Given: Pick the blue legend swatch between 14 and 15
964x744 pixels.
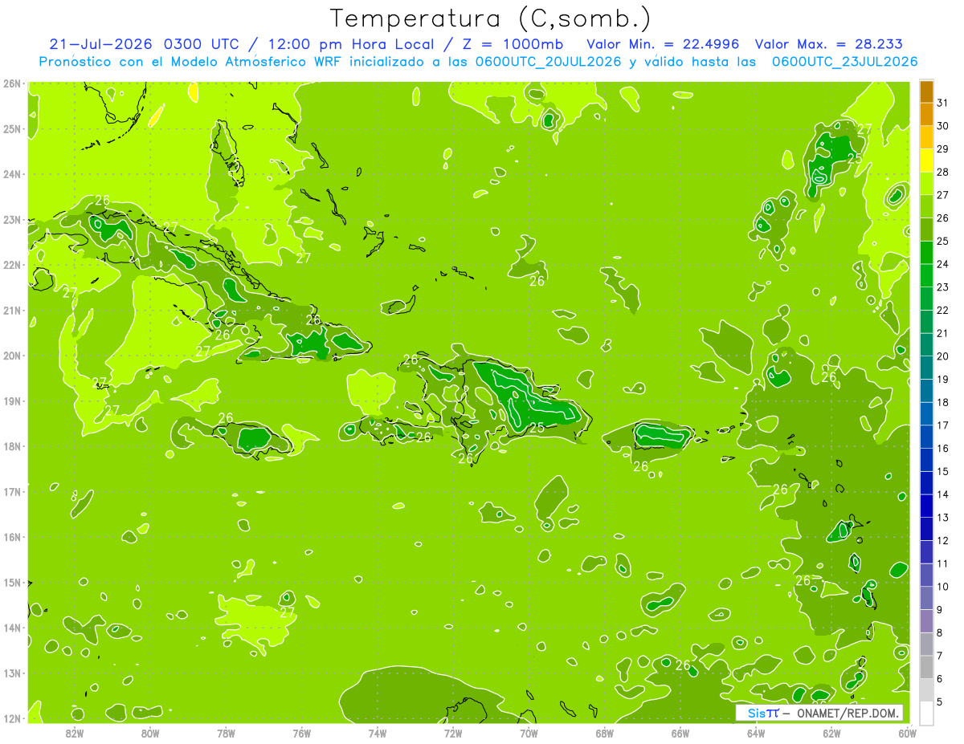Looking at the screenshot, I should 926,482.
